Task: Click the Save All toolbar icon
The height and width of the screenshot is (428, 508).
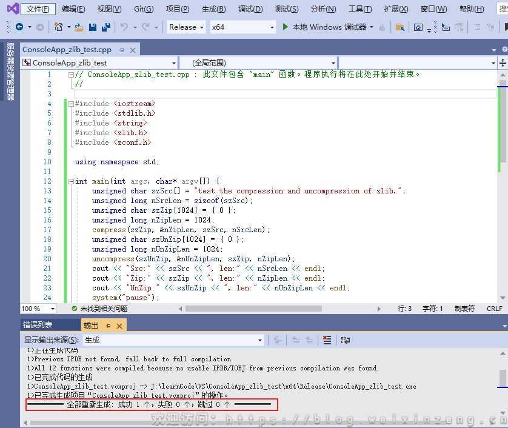Action: (x=105, y=27)
